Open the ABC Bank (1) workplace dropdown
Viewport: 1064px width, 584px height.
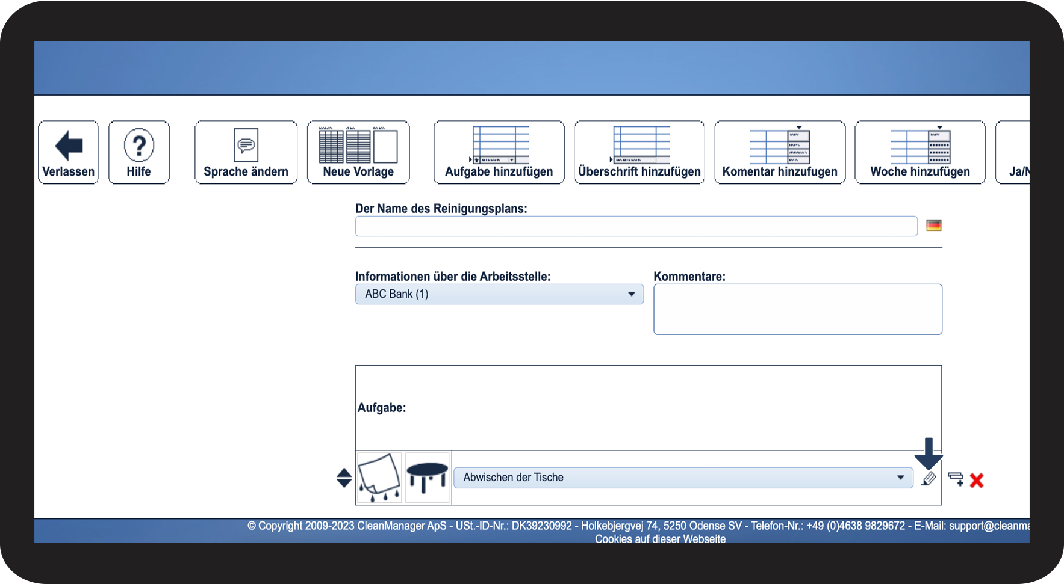[x=499, y=294]
